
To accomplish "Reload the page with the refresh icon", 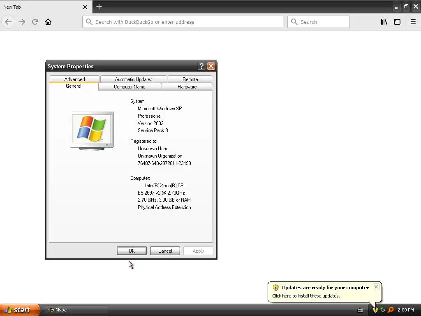I will (x=35, y=22).
